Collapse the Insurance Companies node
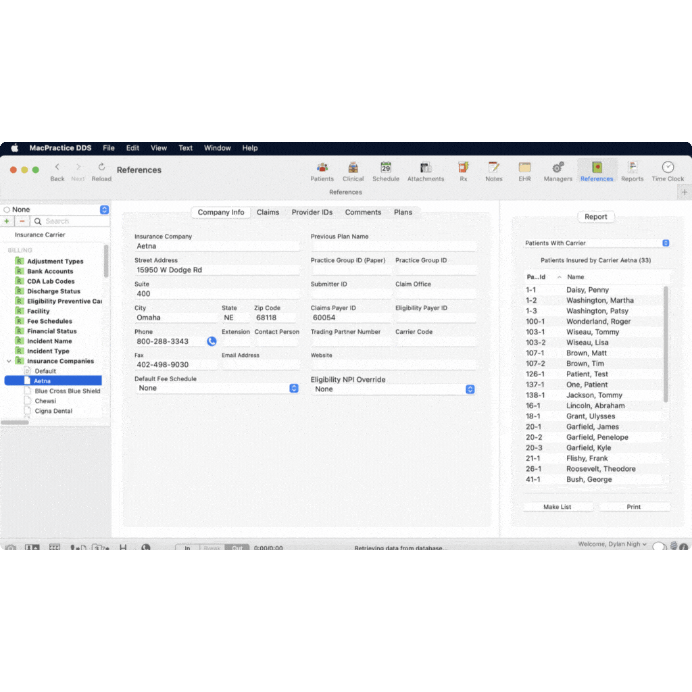This screenshot has height=692, width=692. (9, 361)
